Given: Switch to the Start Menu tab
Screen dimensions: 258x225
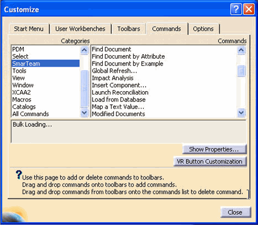Looking at the screenshot, I should 28,29.
